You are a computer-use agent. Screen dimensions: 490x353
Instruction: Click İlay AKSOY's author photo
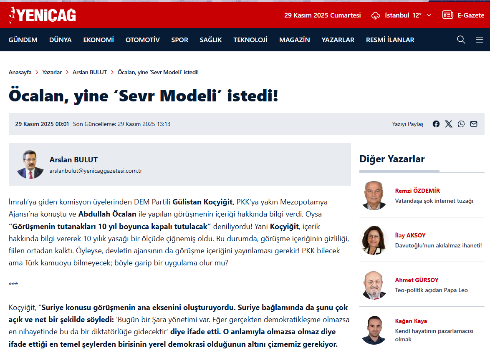click(374, 240)
